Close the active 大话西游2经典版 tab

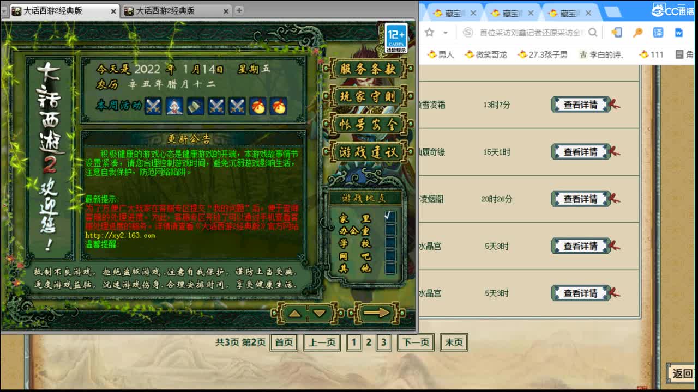[x=113, y=11]
